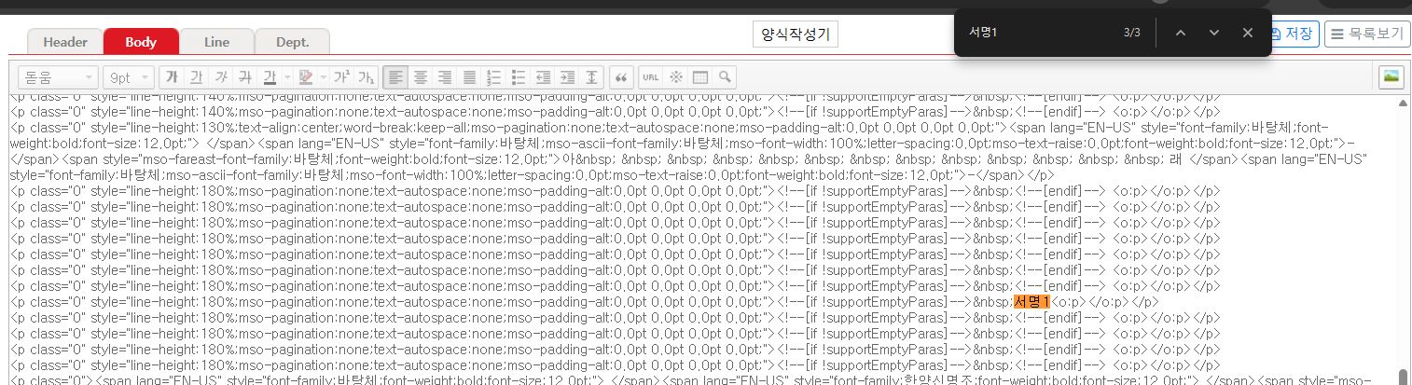
Task: Toggle bold formatting in the editor toolbar
Action: 172,76
